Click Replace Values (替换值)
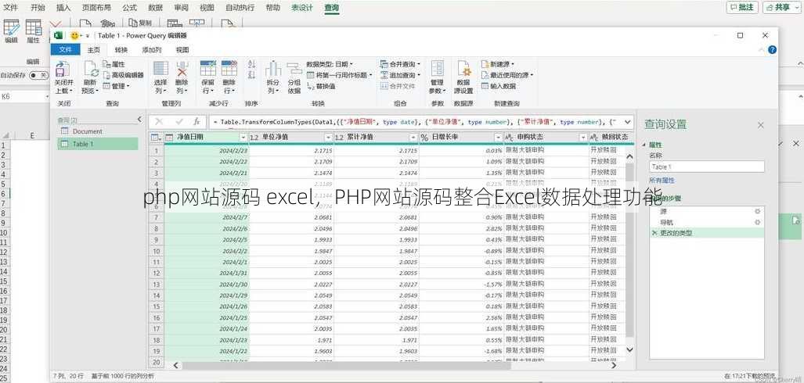804x383 pixels. pos(321,87)
